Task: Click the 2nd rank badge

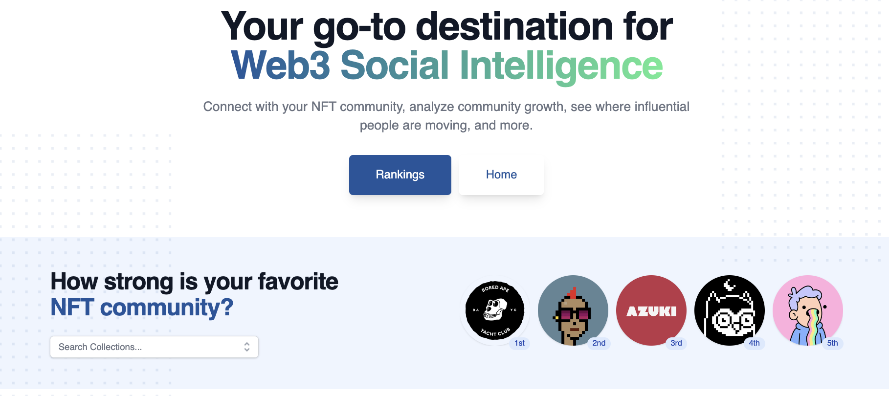Action: [x=599, y=343]
